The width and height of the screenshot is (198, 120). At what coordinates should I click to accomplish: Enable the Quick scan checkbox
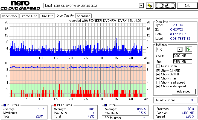pyautogui.click(x=158, y=66)
